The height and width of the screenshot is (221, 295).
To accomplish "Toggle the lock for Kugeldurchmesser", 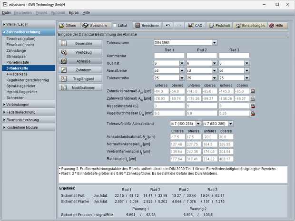I will point(253,114).
